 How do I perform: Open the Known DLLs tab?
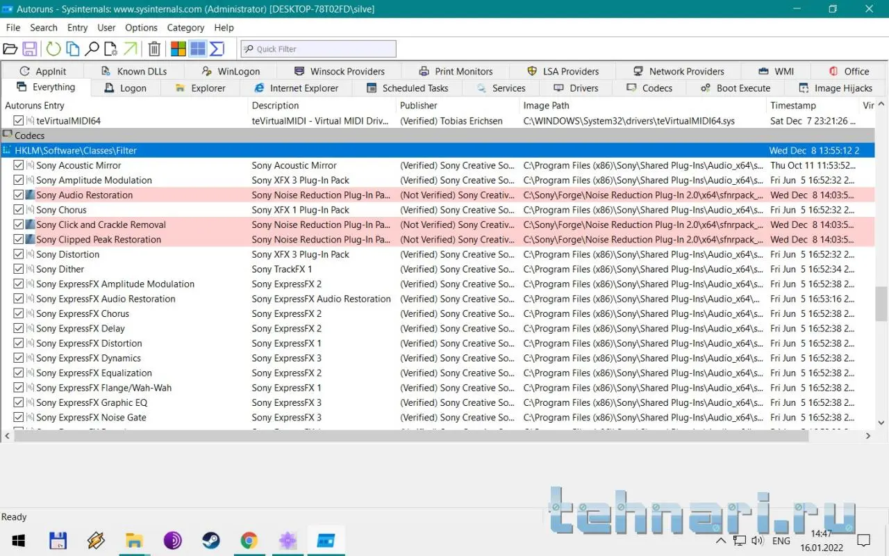pos(134,71)
